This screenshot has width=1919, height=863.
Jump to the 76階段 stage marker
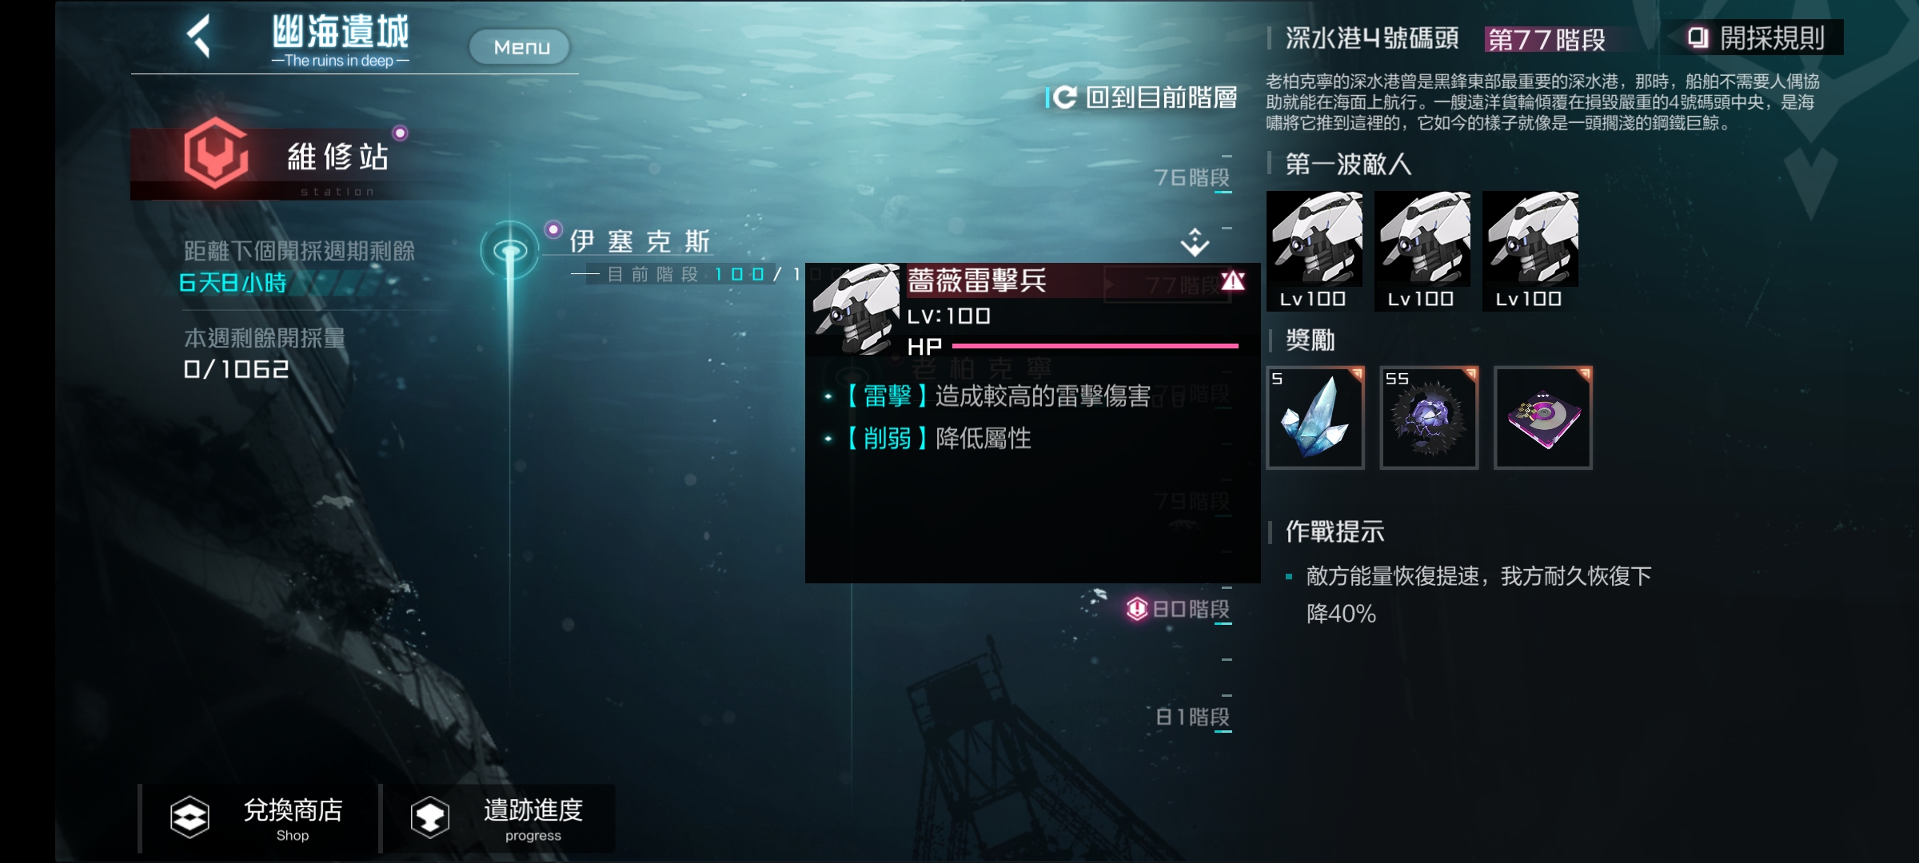[x=1191, y=177]
